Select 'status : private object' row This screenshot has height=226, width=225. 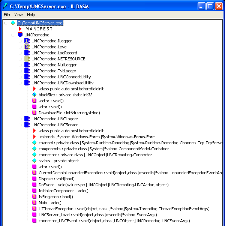[59, 161]
